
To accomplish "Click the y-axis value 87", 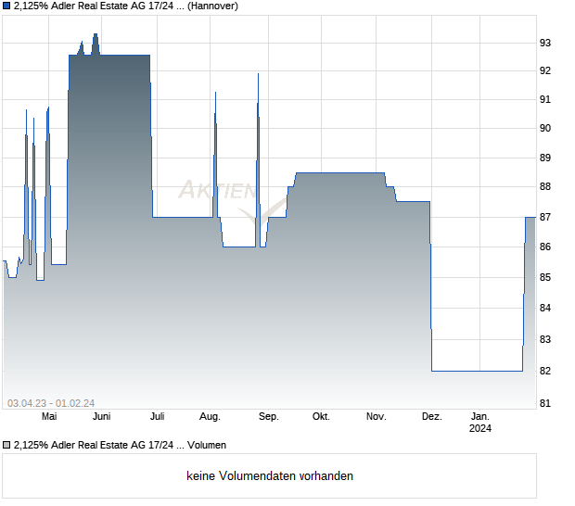I will (545, 217).
